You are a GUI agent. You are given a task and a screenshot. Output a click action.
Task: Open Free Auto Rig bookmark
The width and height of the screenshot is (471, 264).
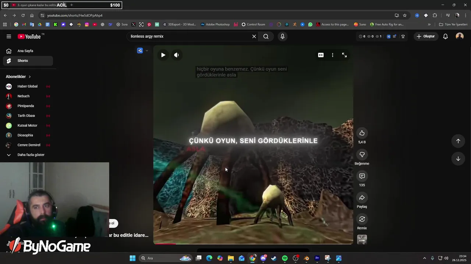click(387, 25)
